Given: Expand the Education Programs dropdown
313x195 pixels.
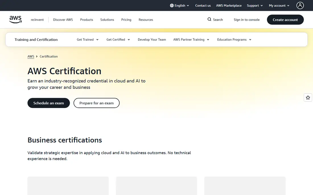Looking at the screenshot, I should click(x=234, y=40).
